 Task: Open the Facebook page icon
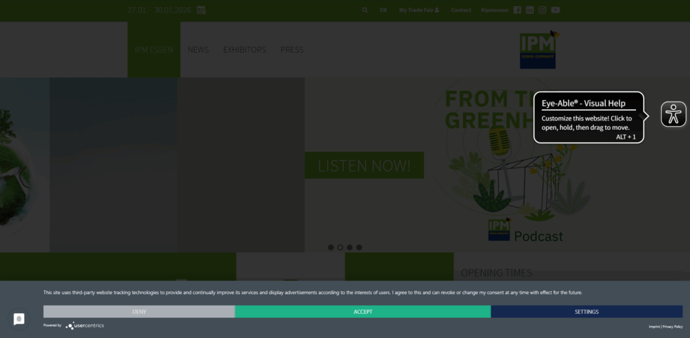[517, 10]
